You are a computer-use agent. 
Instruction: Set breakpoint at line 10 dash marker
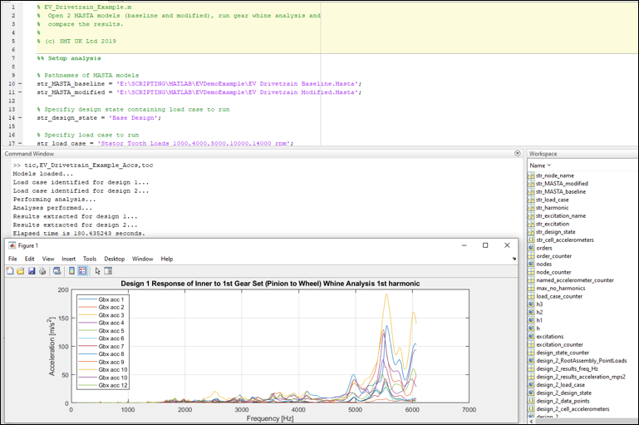tap(20, 84)
